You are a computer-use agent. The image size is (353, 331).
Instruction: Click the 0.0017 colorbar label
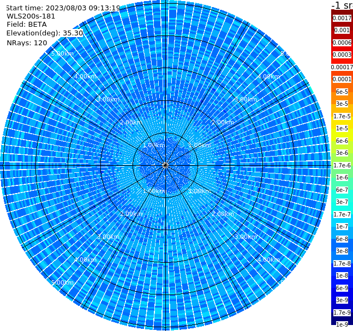(342, 18)
